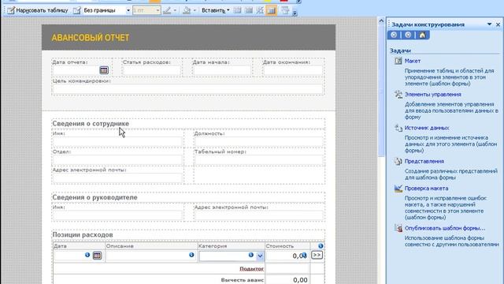This screenshot has height=284, width=504.
Task: Click the Опубликовать шаблон формы icon
Action: 398,228
